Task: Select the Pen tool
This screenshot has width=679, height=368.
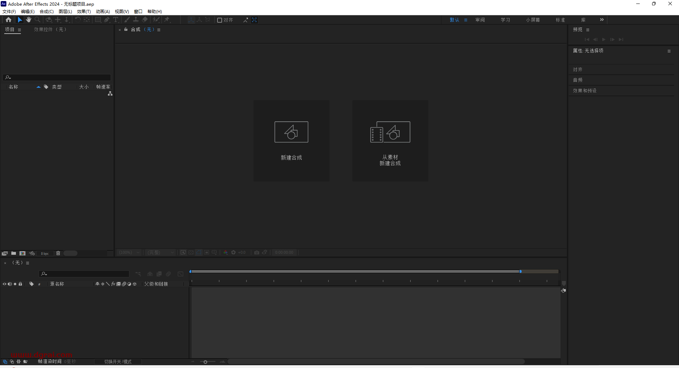Action: coord(107,20)
